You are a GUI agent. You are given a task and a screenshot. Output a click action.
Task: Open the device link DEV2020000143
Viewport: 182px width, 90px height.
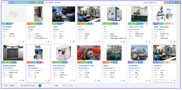coord(109,68)
